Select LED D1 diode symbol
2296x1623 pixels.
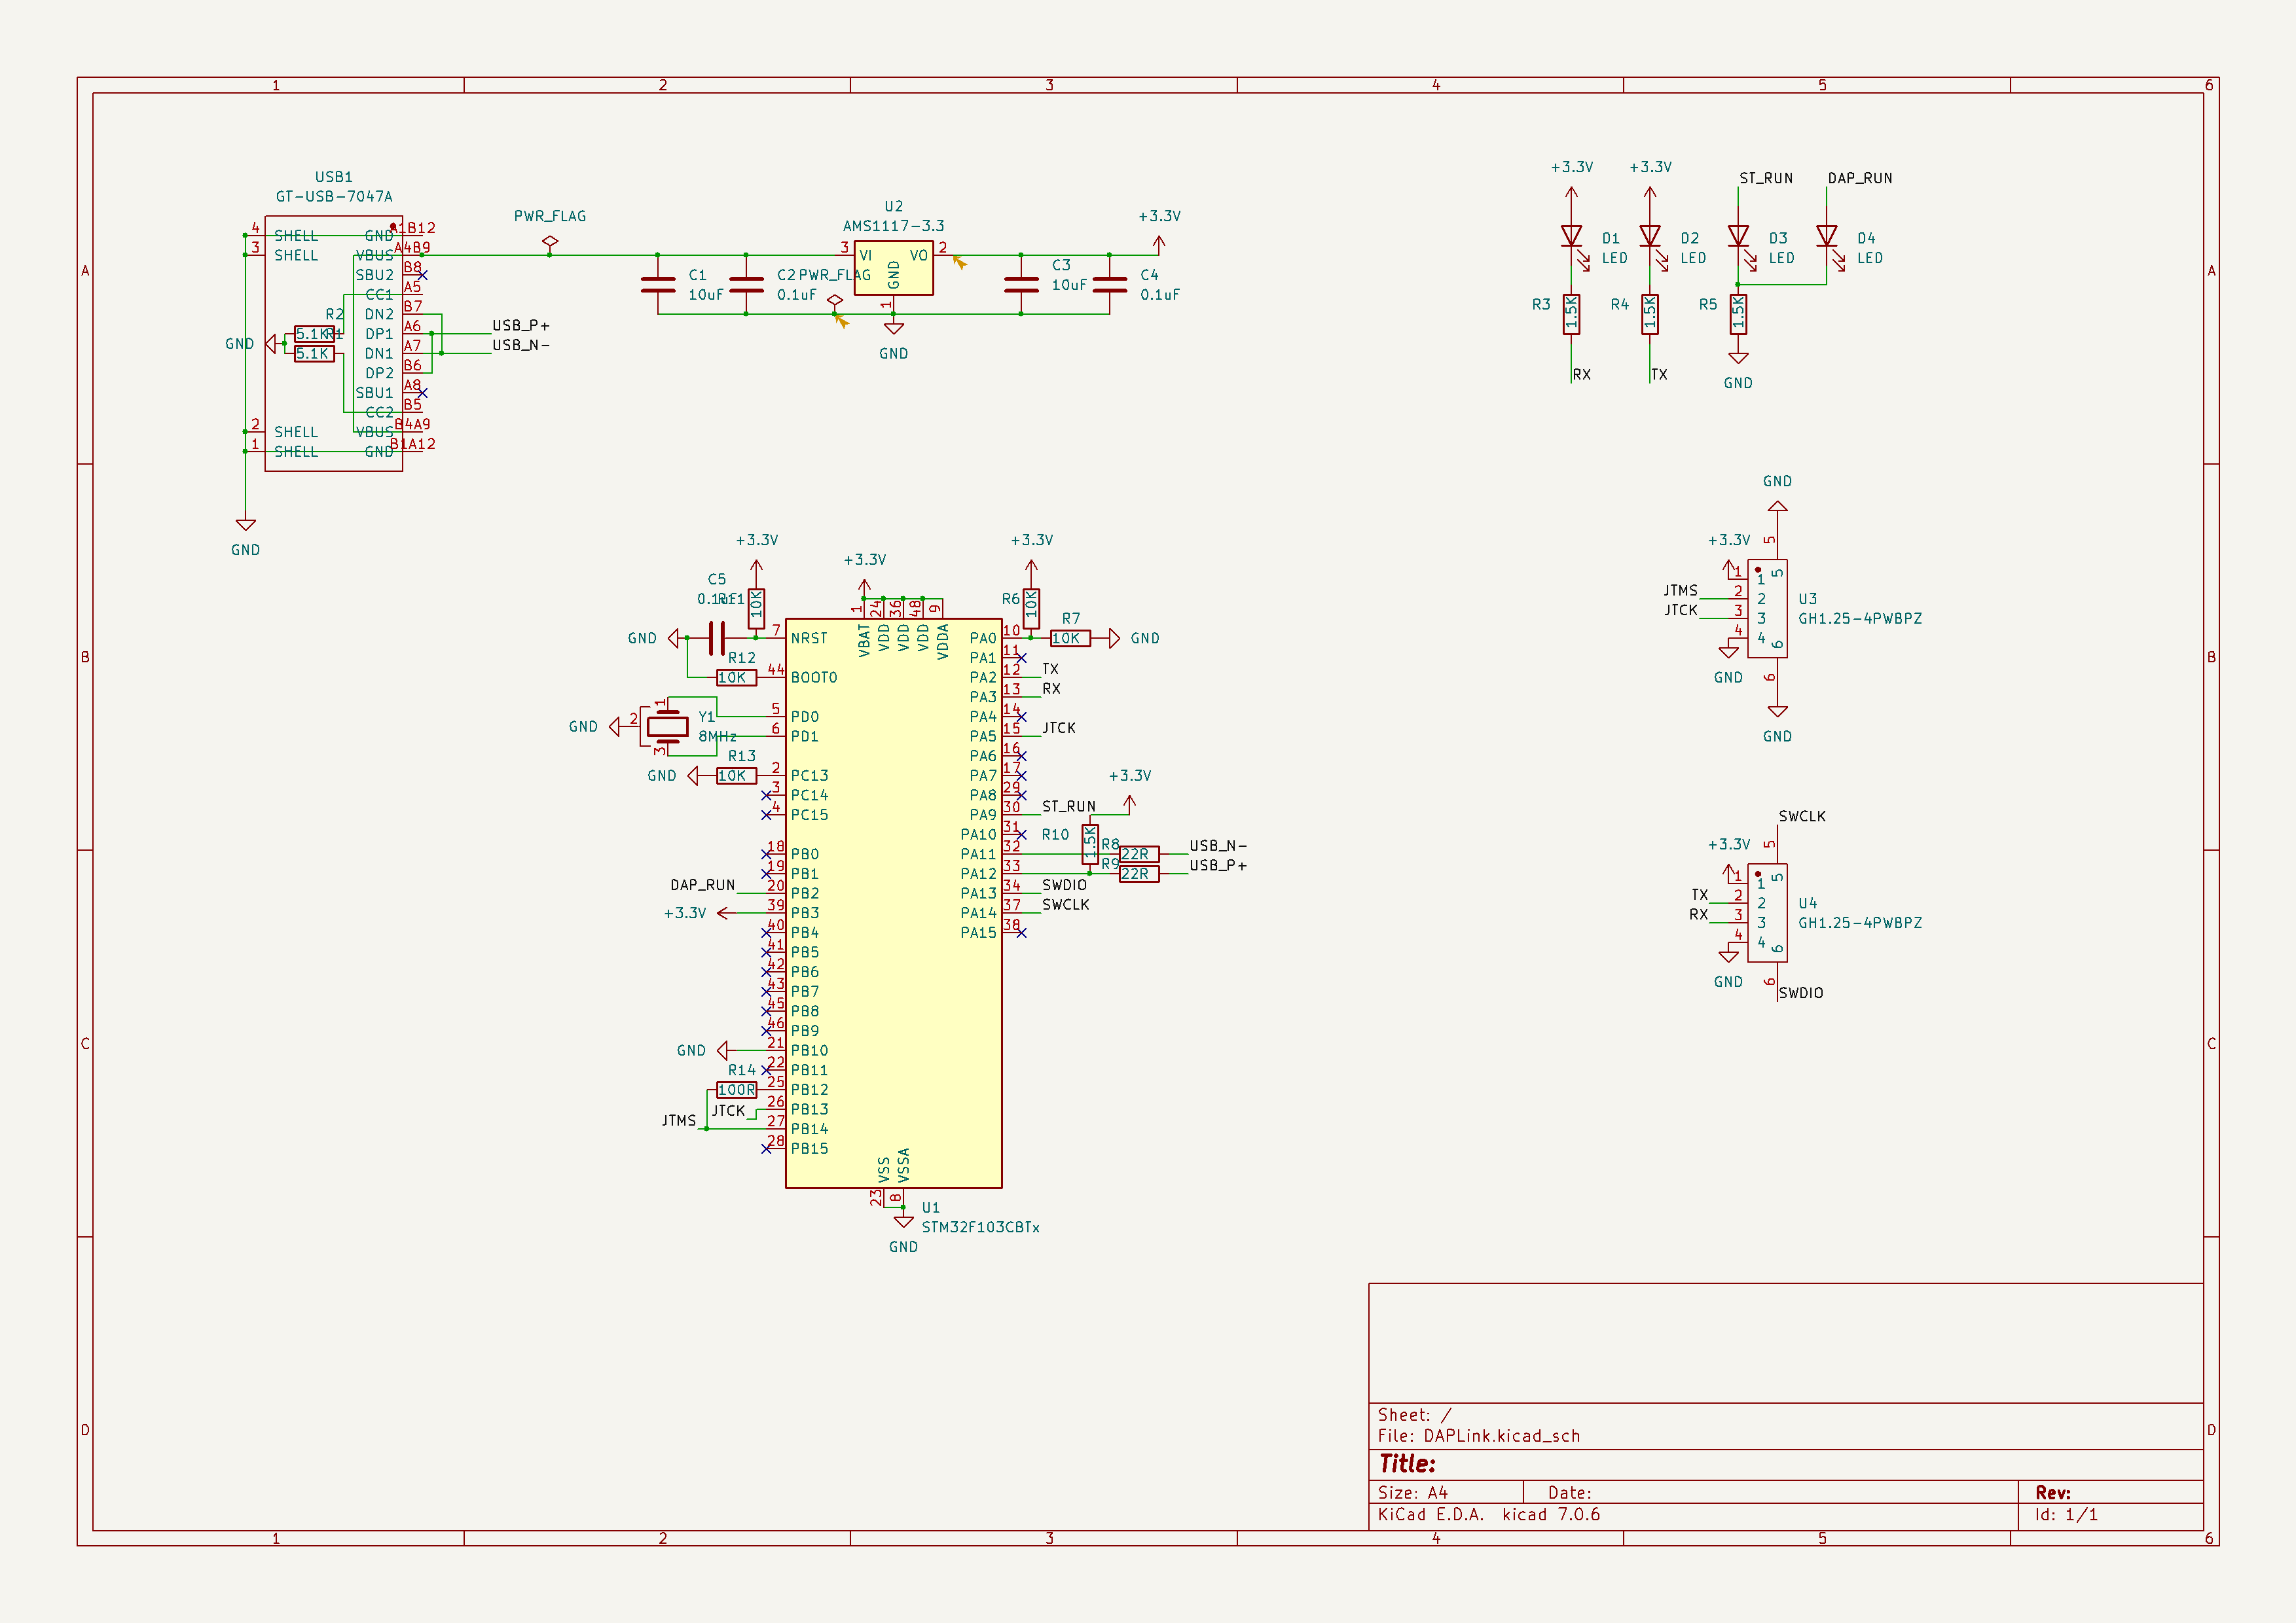tap(1572, 238)
